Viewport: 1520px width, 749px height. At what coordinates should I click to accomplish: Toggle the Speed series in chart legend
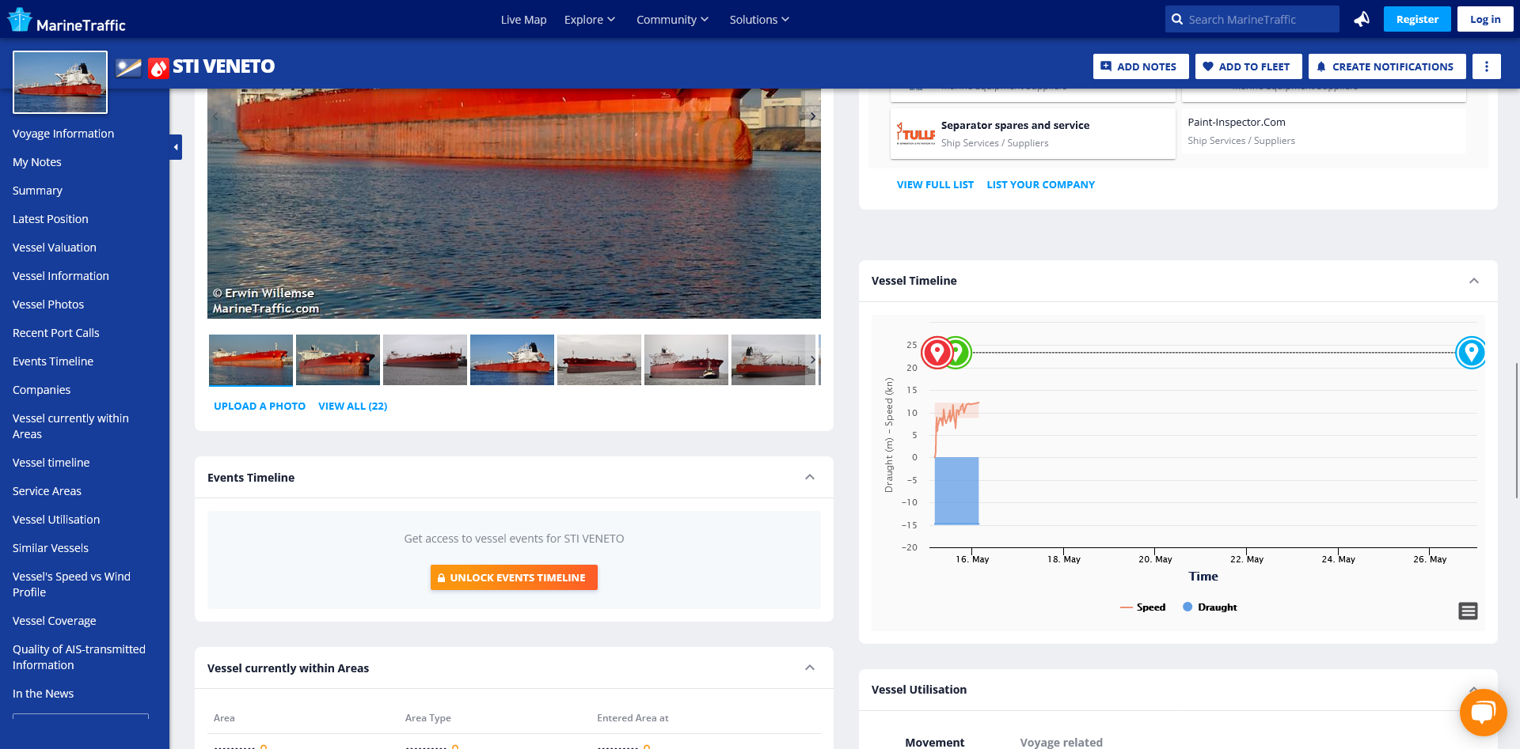1142,607
